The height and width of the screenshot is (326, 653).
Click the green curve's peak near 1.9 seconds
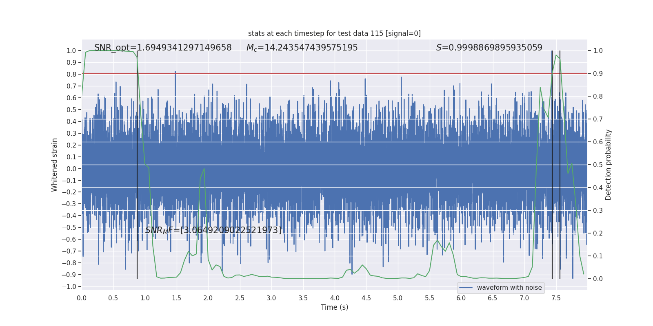pos(204,169)
